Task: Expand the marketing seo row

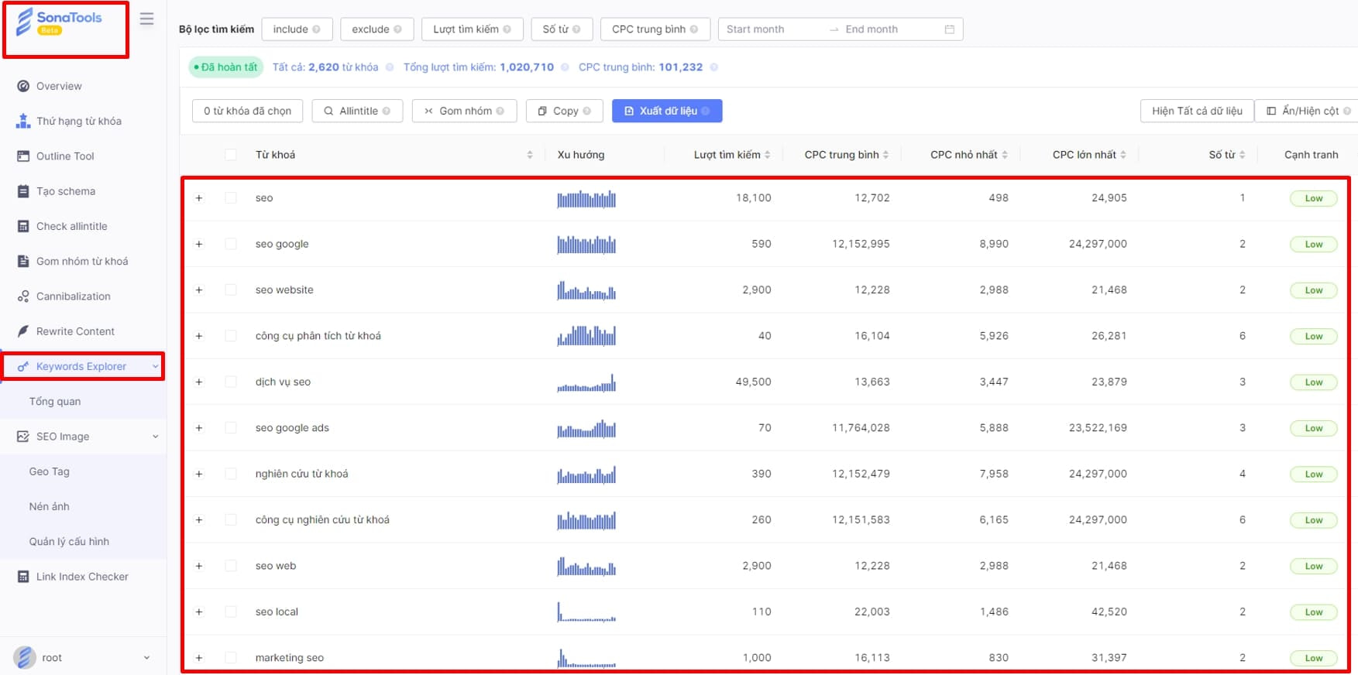Action: (199, 658)
